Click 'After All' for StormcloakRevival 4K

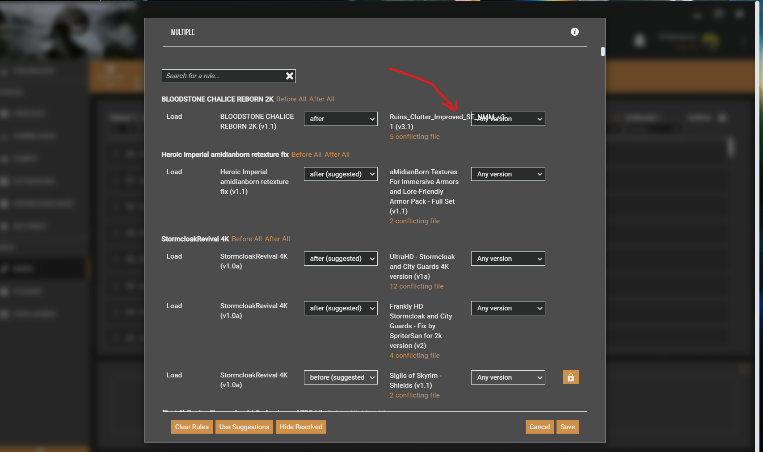[278, 239]
